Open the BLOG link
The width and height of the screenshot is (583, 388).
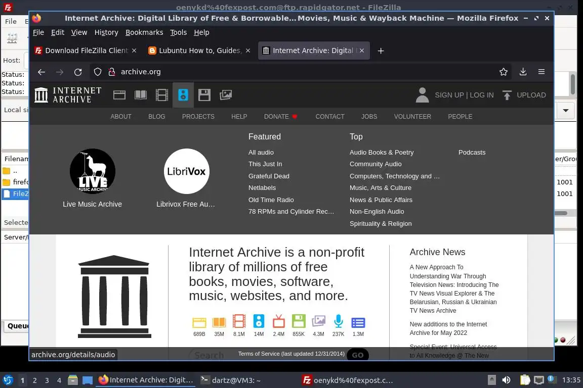(x=156, y=117)
